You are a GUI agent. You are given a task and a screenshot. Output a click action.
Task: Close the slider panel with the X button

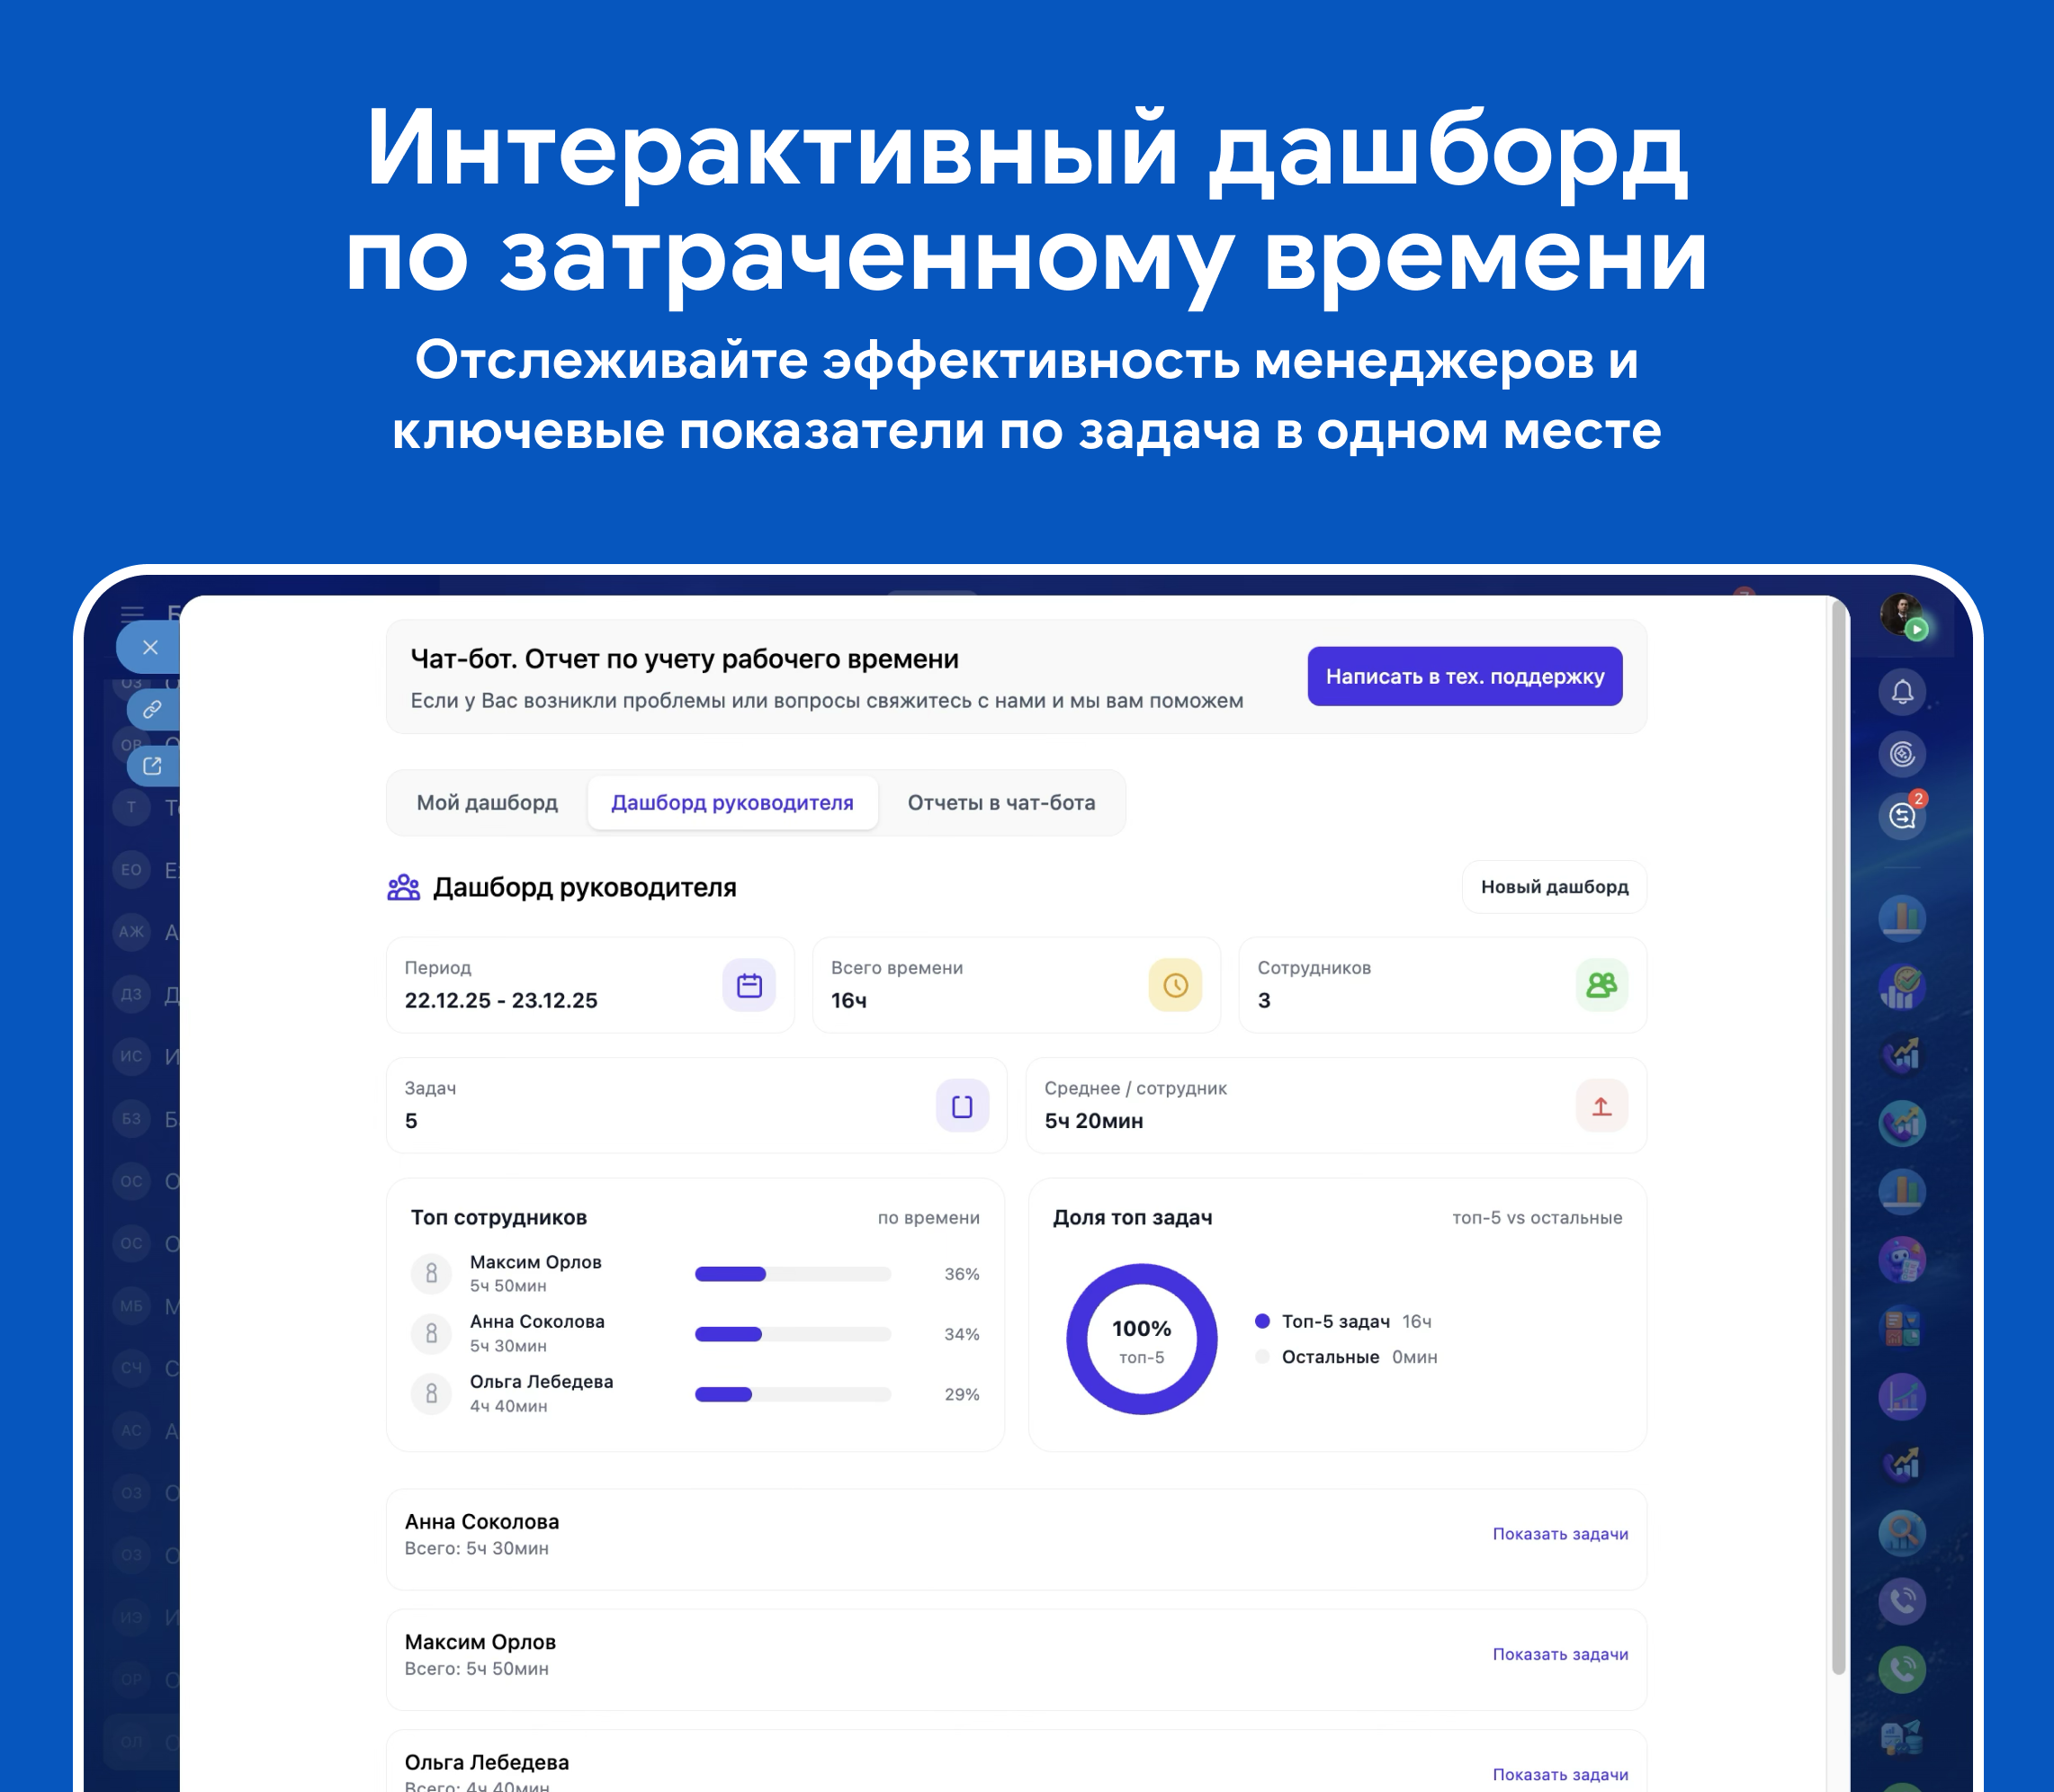point(150,647)
